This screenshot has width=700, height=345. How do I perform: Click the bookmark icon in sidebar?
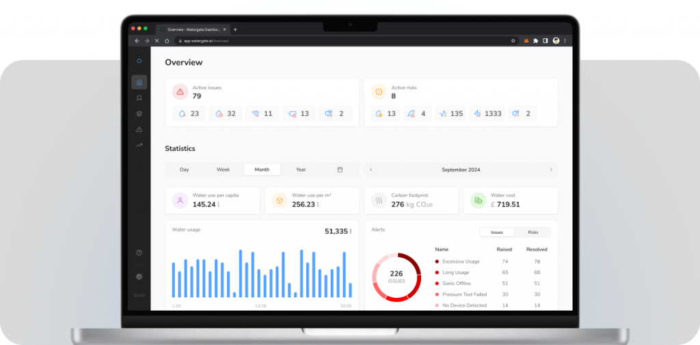(x=139, y=98)
